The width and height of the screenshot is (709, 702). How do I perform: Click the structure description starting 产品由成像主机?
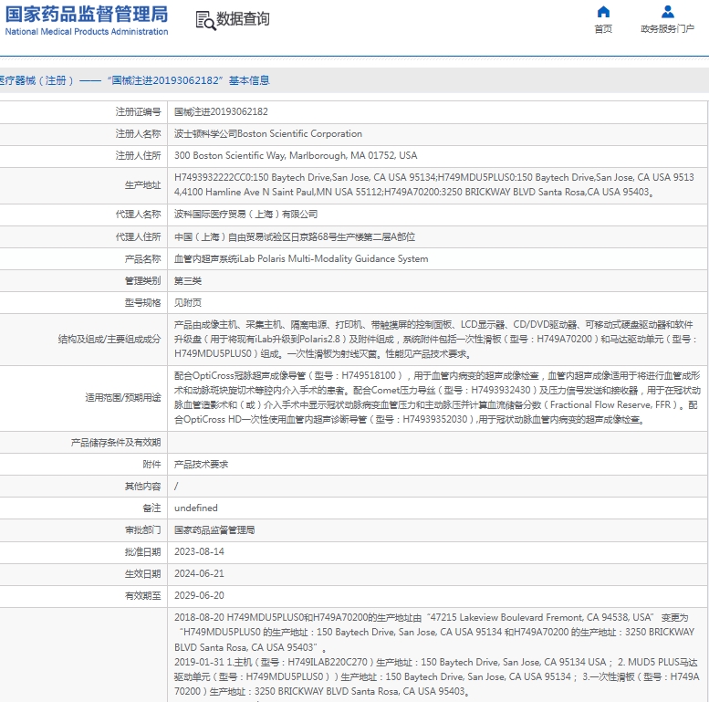(436, 340)
